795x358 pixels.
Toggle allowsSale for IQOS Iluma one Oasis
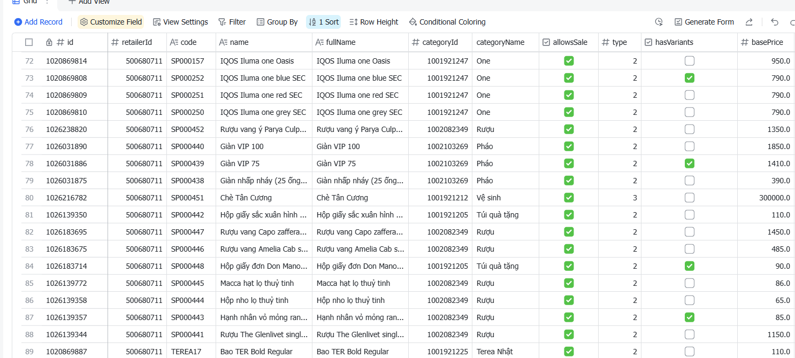tap(569, 61)
